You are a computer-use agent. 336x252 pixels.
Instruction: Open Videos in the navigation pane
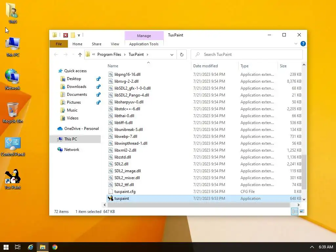pos(73,118)
